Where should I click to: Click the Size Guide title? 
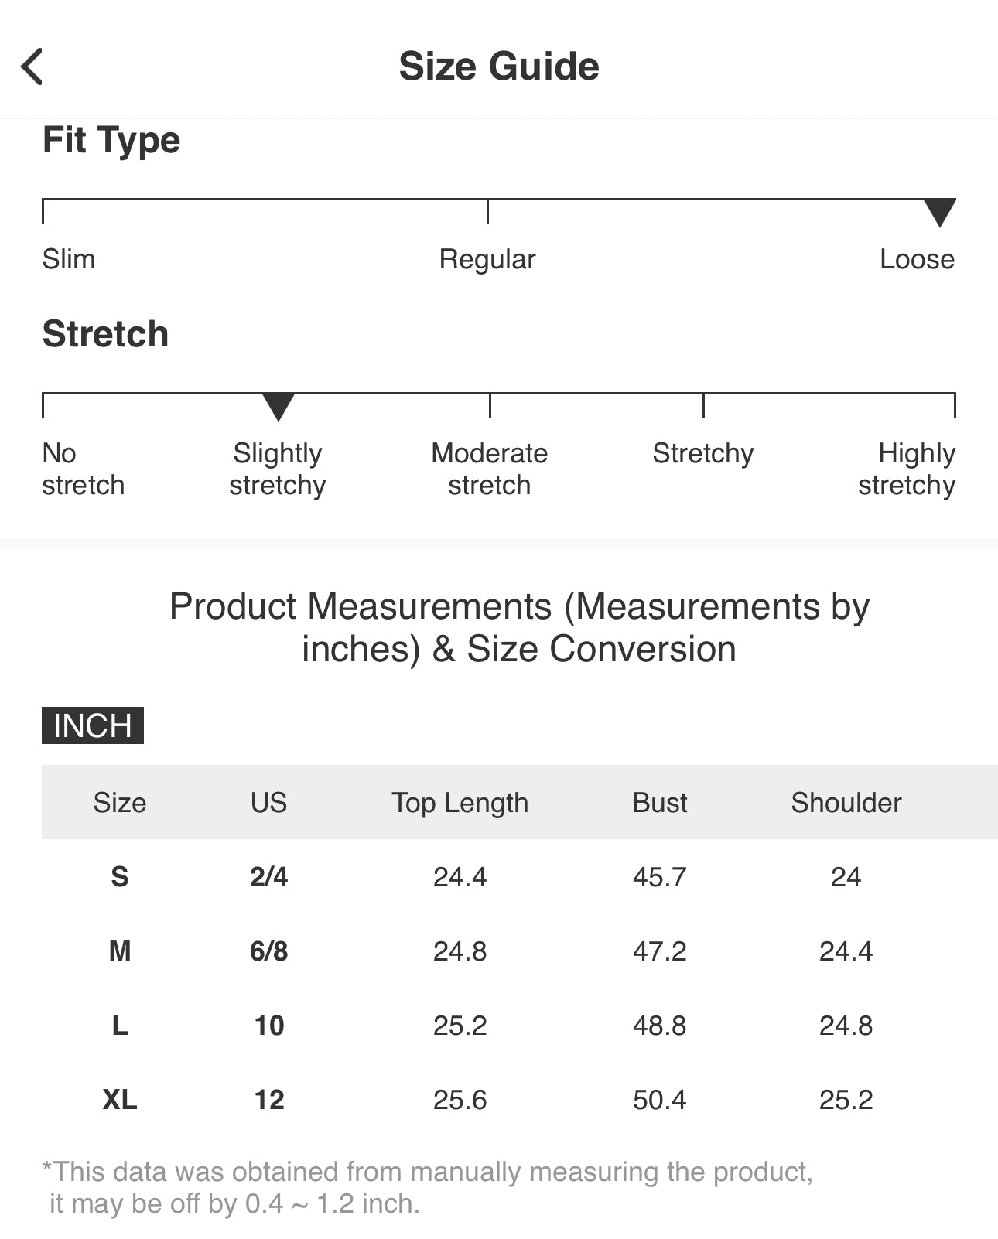coord(499,67)
